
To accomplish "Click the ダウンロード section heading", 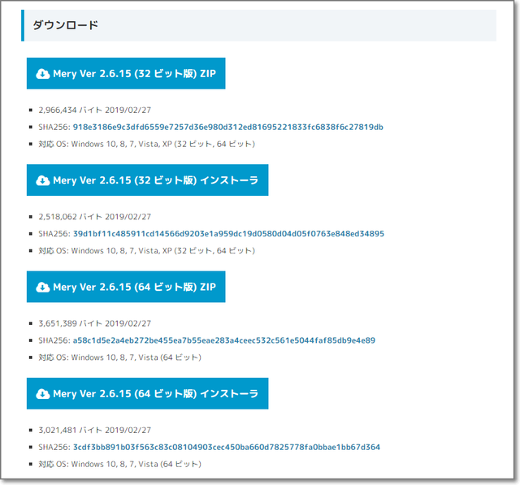I will [x=66, y=25].
